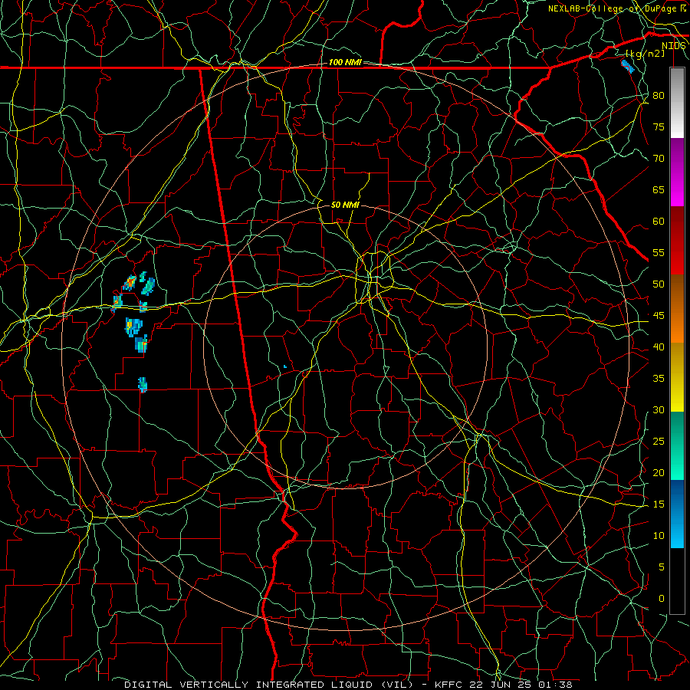The height and width of the screenshot is (690, 690).
Task: Pick the magenta-purple segment of the color scale
Action: tap(677, 172)
